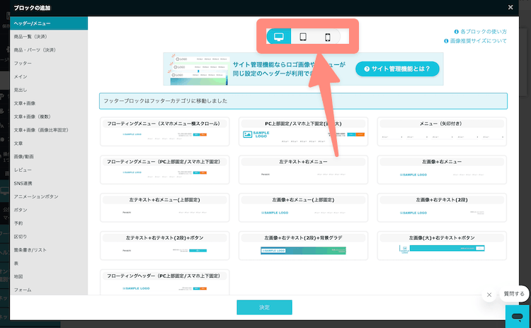The image size is (531, 328).
Task: Select 箇条書き/リスト category
Action: (x=49, y=250)
